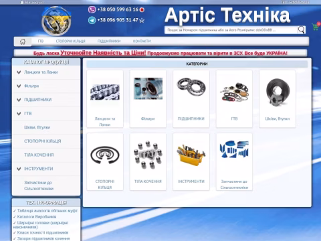Click the ГТВ seals category image
Screen dimensions: 321x241
234,92
